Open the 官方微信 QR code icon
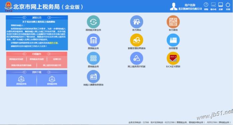233x125 pixels. 173,22
